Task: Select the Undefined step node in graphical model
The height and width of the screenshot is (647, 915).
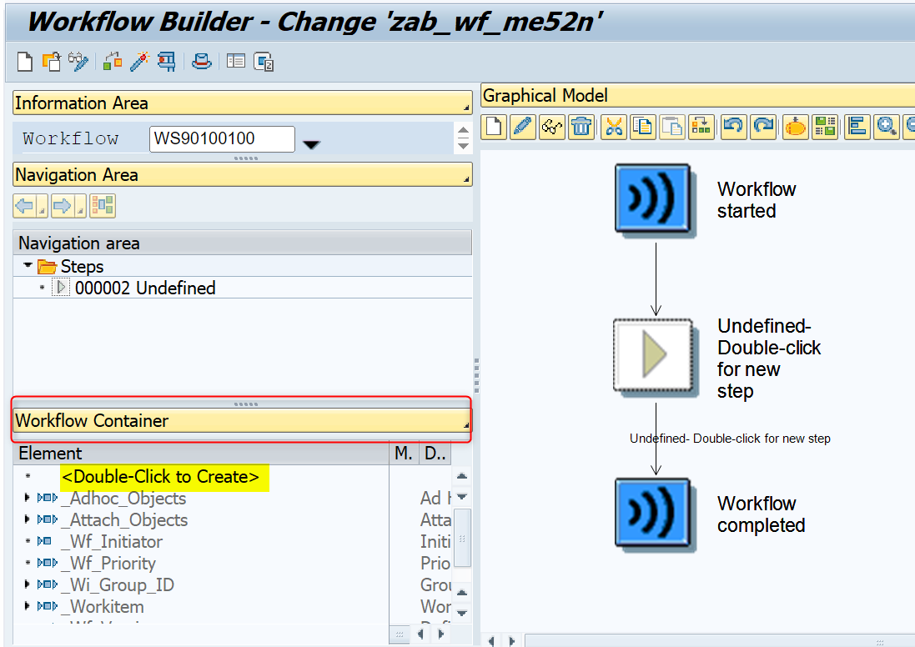Action: pyautogui.click(x=654, y=356)
